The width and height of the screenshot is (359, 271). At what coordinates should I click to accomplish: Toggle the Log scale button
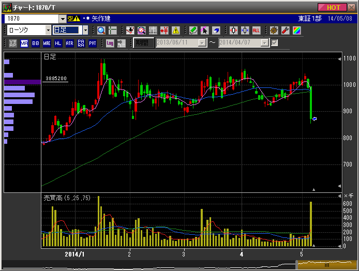(110, 43)
